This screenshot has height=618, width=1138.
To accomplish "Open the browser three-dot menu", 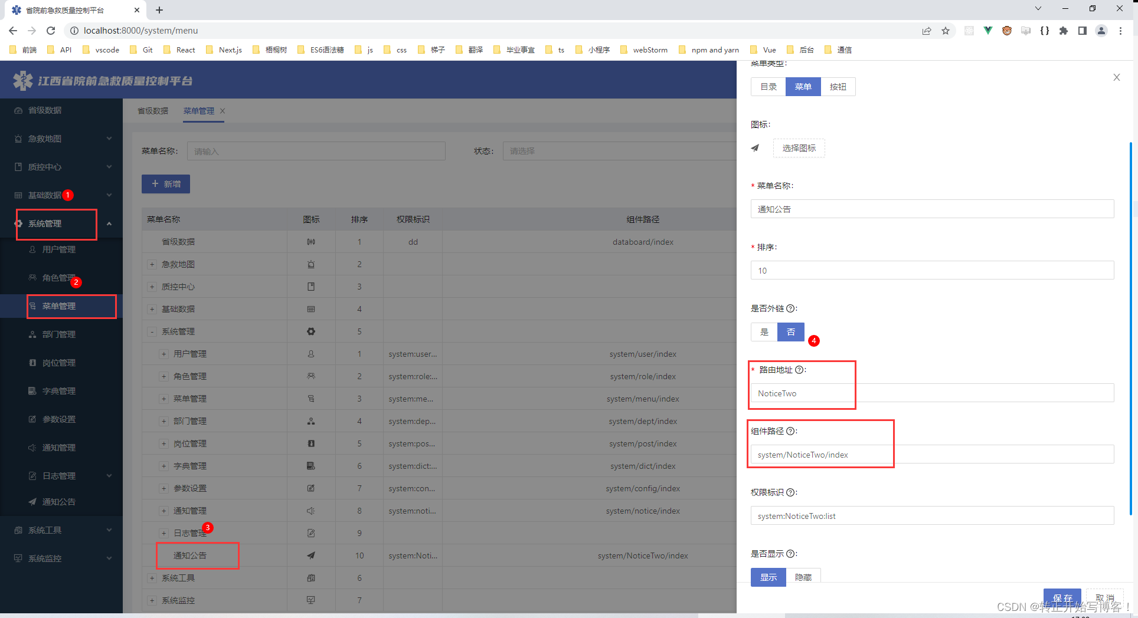I will [x=1120, y=31].
